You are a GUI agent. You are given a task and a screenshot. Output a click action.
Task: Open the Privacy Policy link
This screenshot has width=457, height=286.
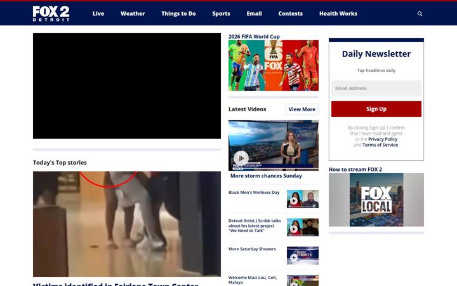tap(383, 139)
